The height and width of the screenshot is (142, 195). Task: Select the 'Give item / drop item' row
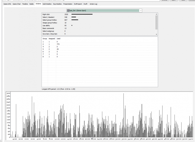99,34
